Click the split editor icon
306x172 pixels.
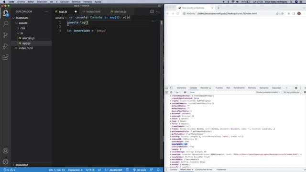point(152,11)
